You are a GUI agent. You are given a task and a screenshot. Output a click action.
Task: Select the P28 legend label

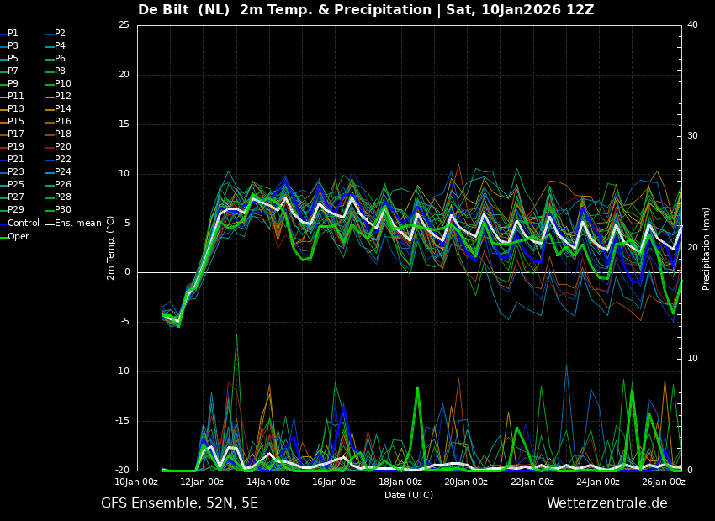(63, 197)
